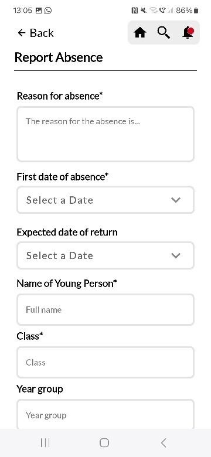Tap the back arrow icon
211x457 pixels.
pos(22,33)
